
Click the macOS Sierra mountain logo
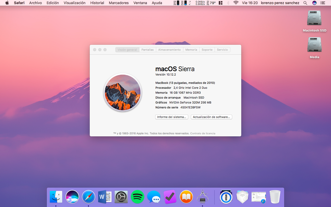click(x=123, y=92)
